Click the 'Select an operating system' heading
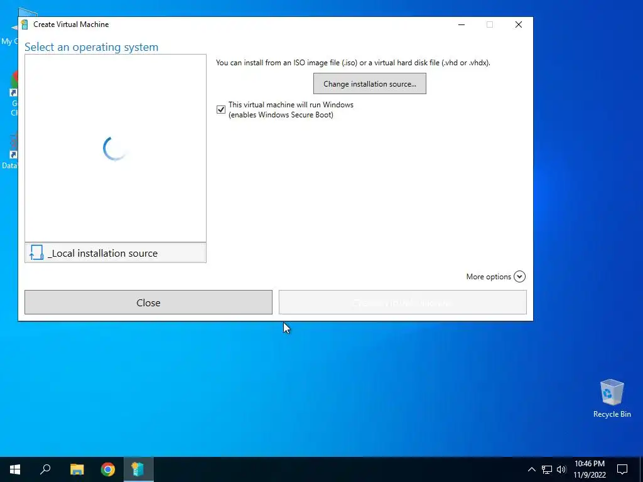Viewport: 643px width, 482px height. [x=92, y=47]
